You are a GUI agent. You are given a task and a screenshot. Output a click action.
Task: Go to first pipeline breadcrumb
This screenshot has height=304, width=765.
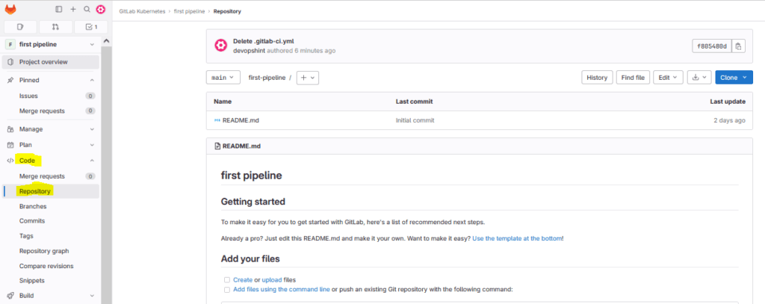coord(189,10)
